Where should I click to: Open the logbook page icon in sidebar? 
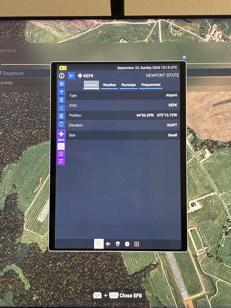(62, 116)
